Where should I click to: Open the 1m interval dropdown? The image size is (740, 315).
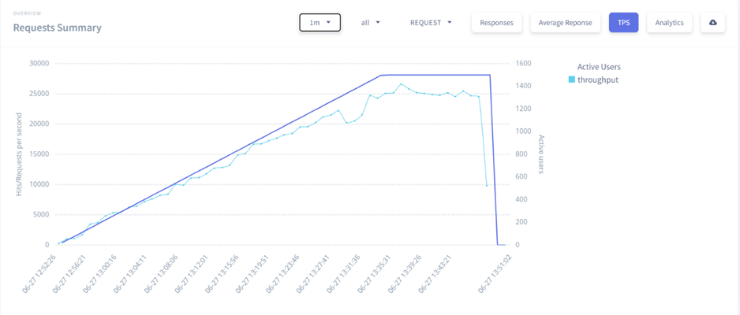tap(320, 23)
